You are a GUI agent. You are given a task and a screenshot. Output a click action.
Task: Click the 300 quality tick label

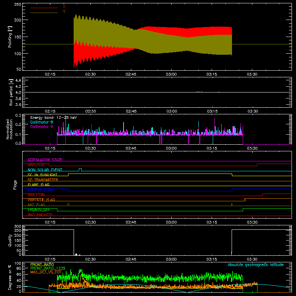[x=18, y=226]
